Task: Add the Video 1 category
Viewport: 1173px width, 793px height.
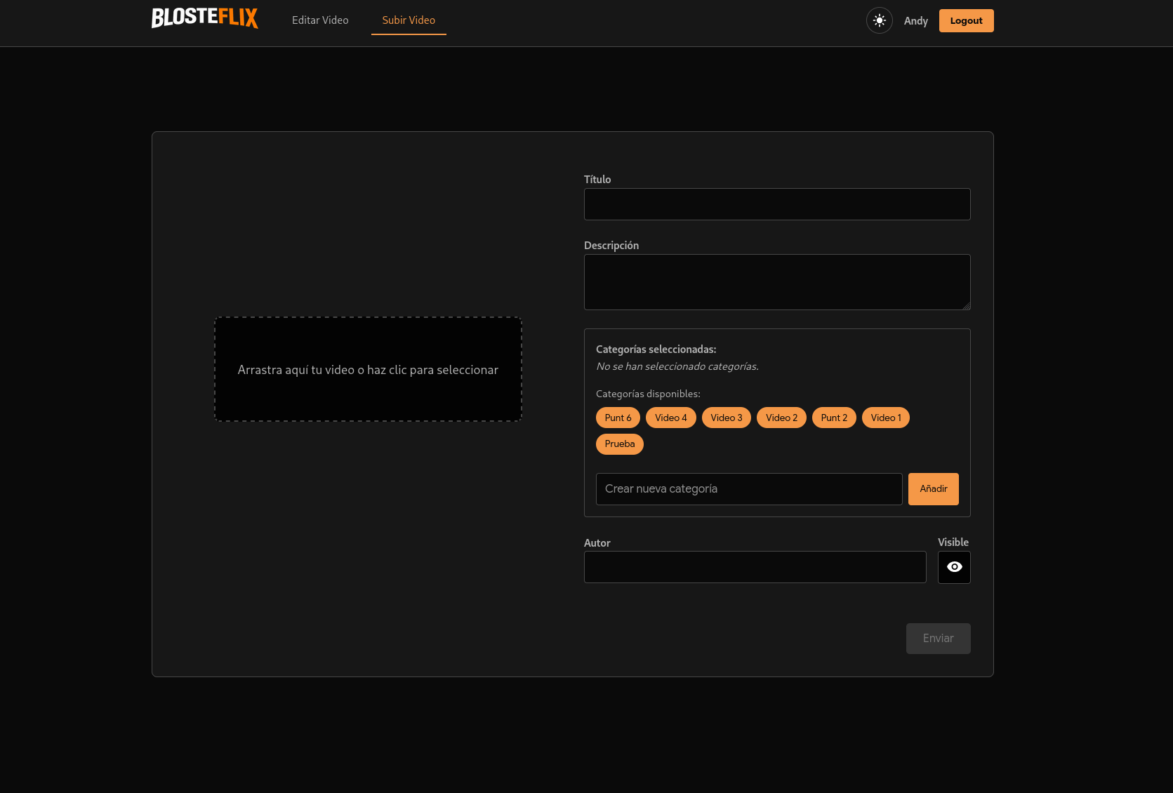Action: coord(885,418)
